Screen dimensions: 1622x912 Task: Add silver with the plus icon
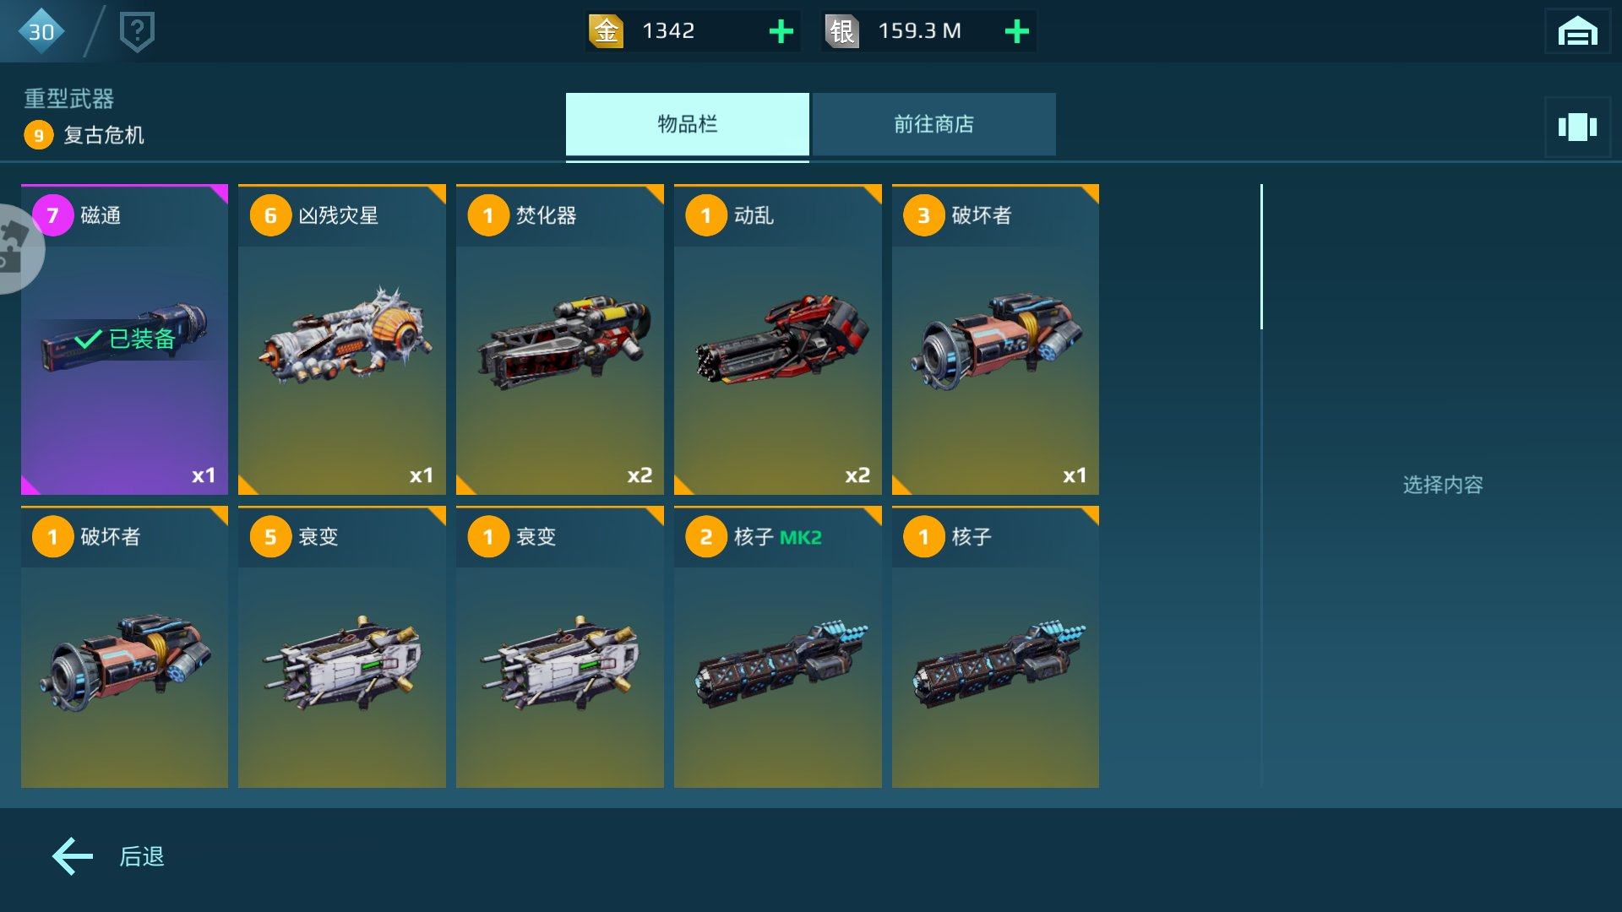pos(1017,31)
